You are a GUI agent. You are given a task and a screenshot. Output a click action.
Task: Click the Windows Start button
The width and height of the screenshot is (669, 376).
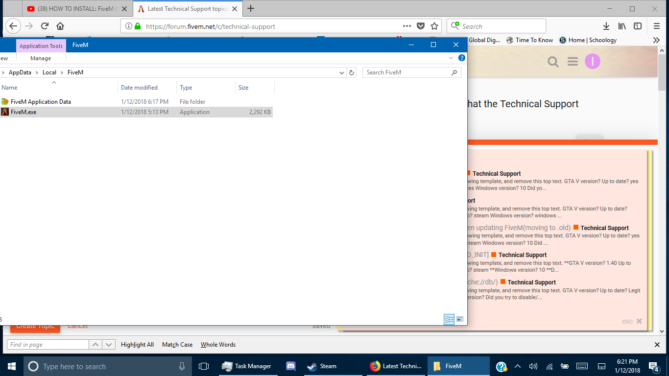[x=12, y=366]
